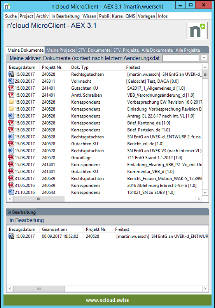The image size is (215, 308).
Task: Click the document icon in the in Bearbeitung list
Action: tap(11, 236)
